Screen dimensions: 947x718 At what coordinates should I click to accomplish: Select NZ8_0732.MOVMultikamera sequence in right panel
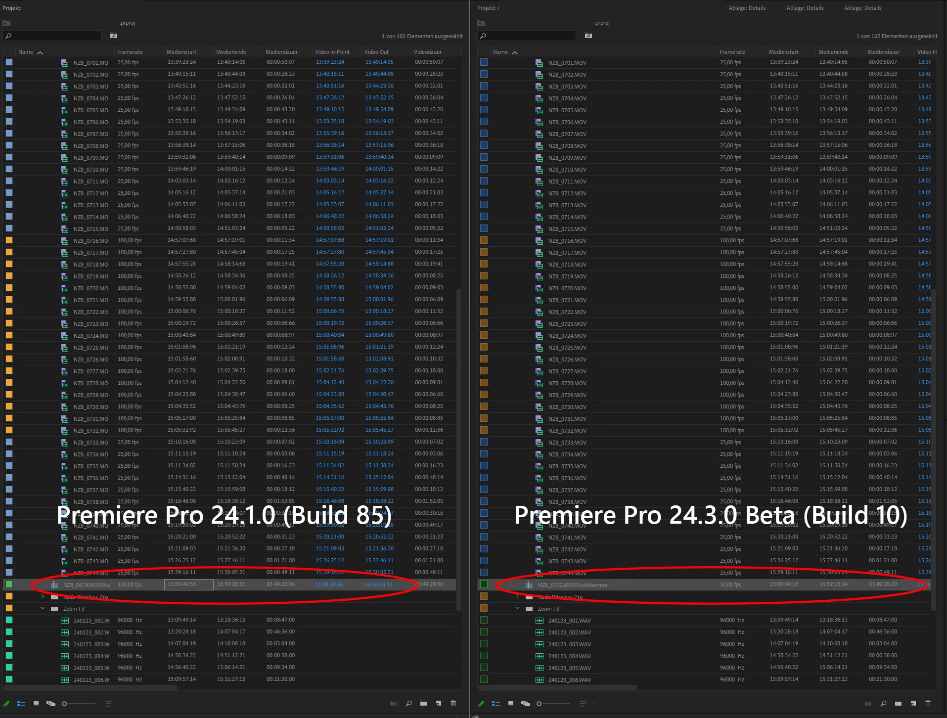573,585
